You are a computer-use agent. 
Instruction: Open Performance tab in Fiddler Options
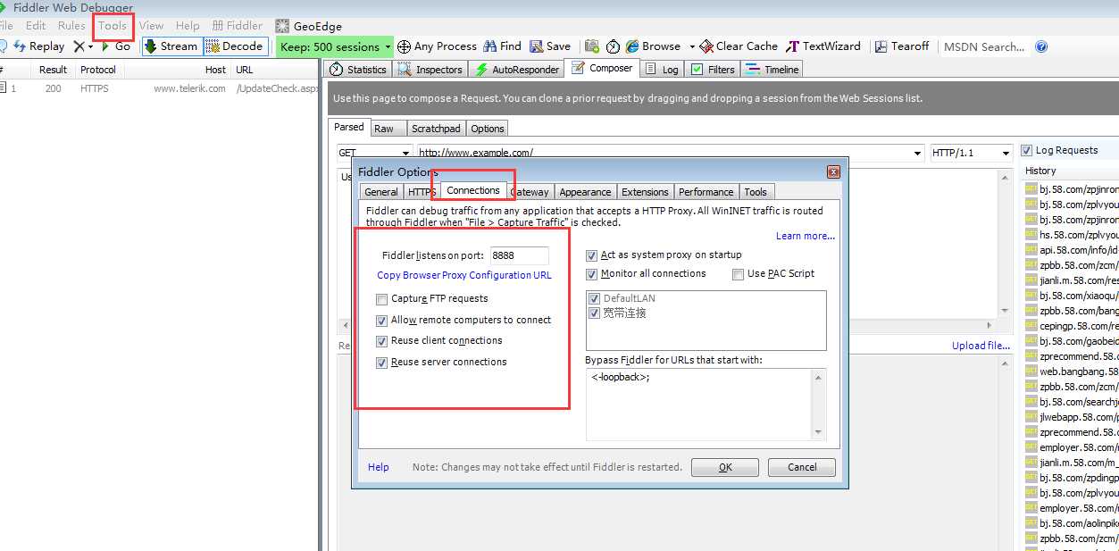(x=706, y=192)
